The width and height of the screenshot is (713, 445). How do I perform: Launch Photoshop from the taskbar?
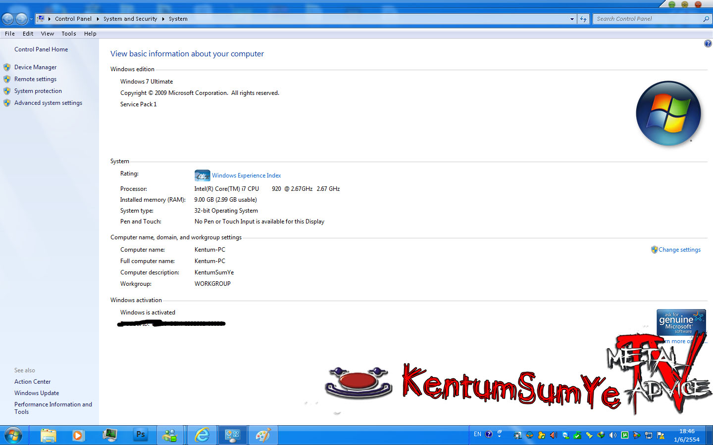(x=141, y=435)
